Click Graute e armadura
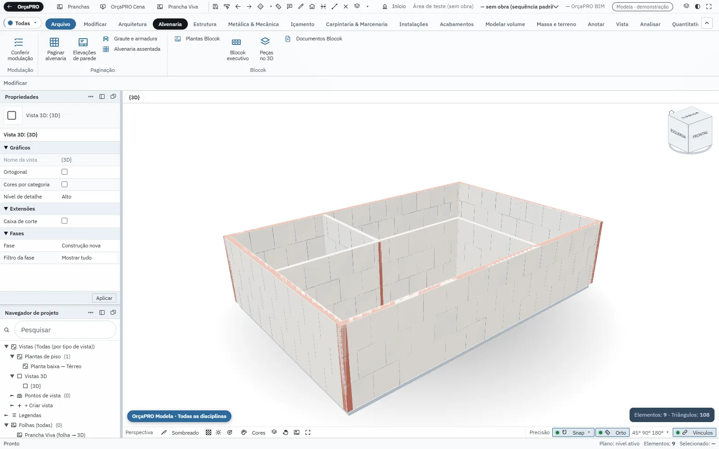The width and height of the screenshot is (719, 449). coord(130,39)
